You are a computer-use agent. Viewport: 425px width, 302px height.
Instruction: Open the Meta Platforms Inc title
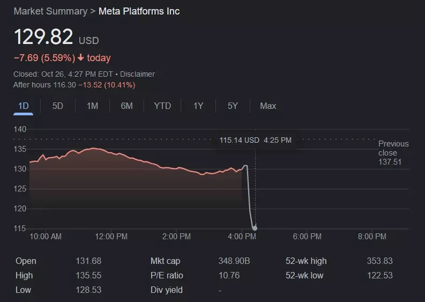pyautogui.click(x=139, y=11)
